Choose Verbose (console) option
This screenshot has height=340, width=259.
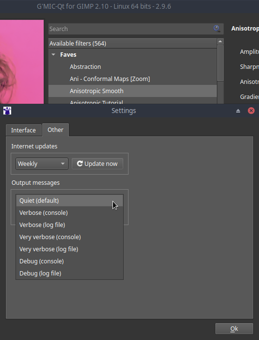(x=69, y=213)
